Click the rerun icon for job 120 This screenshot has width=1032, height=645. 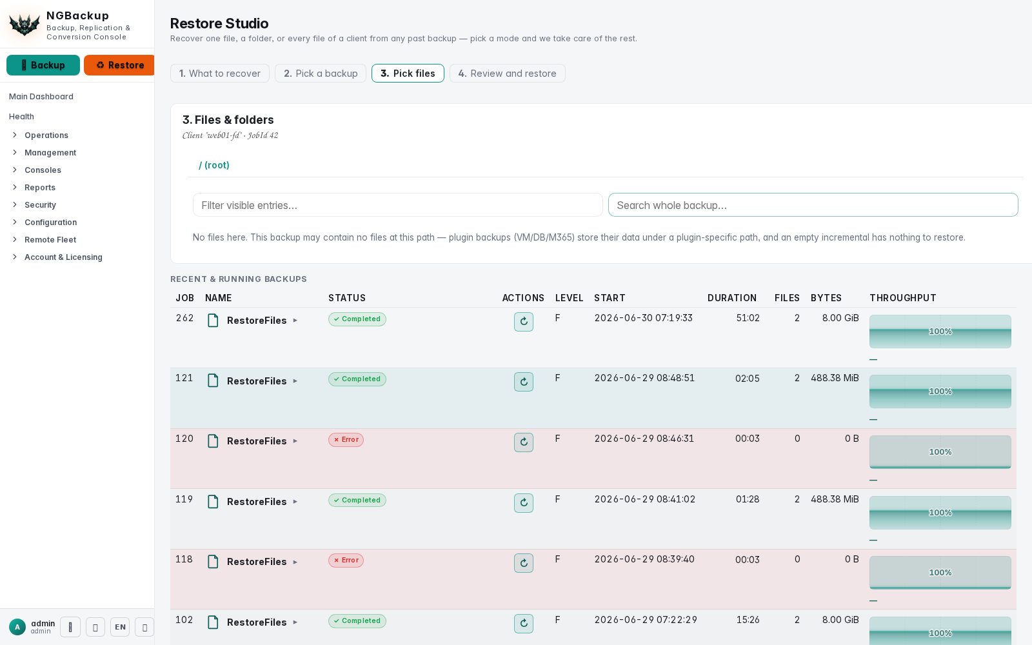click(524, 442)
